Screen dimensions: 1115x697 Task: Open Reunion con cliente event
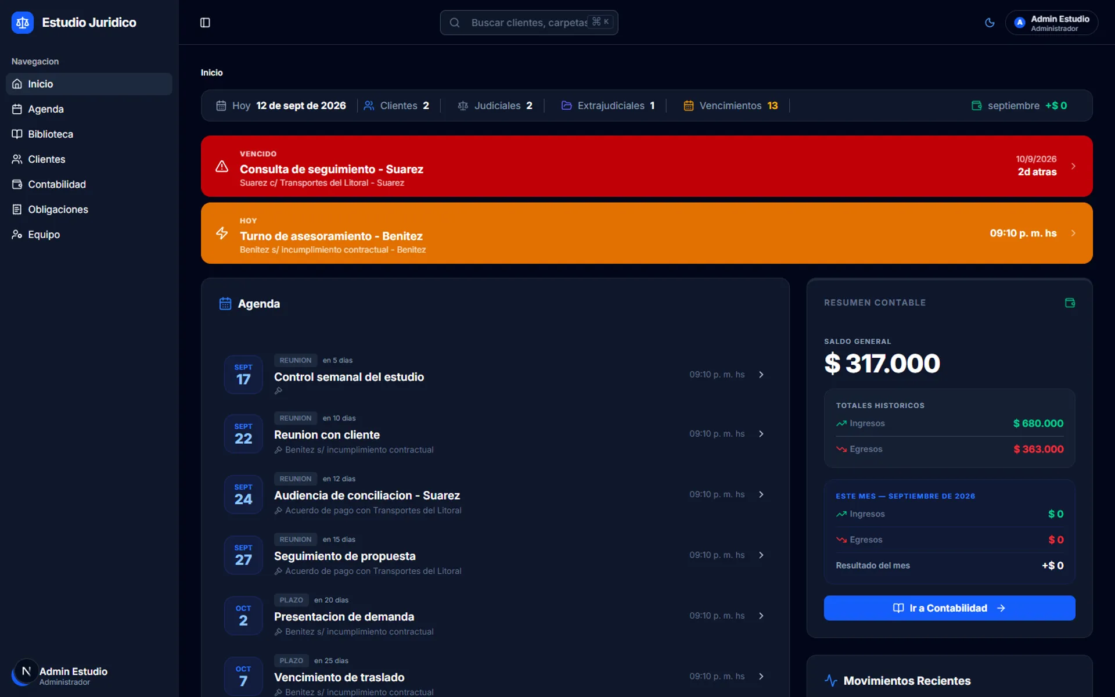(495, 434)
